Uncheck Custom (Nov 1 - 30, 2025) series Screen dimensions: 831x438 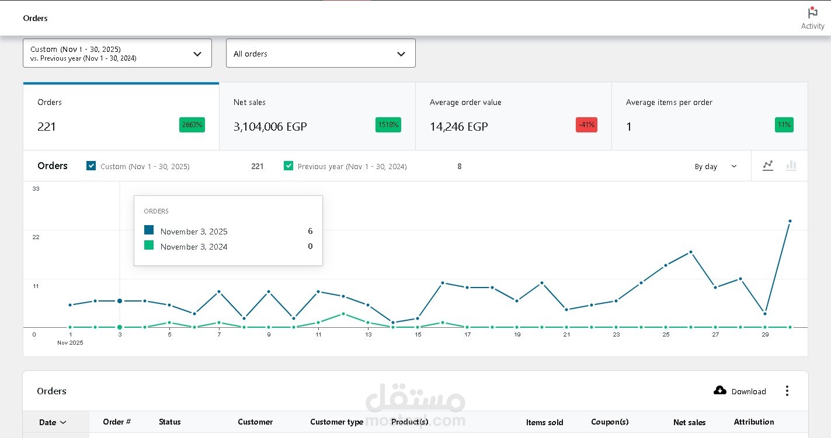[x=91, y=166]
